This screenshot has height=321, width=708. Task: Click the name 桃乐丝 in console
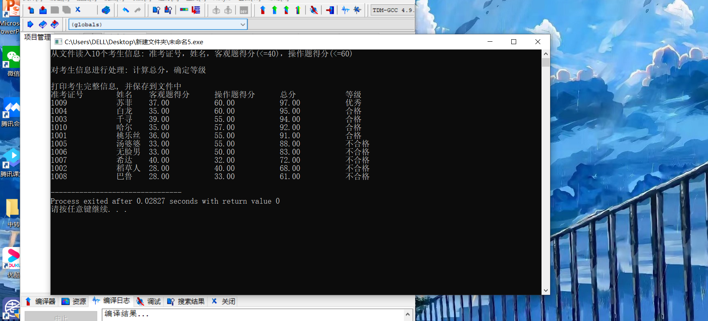(128, 135)
